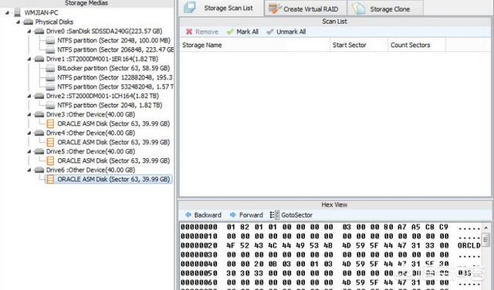Click the gray Unmark All checkmark icon
Viewport: 494px width, 290px height.
(270, 32)
